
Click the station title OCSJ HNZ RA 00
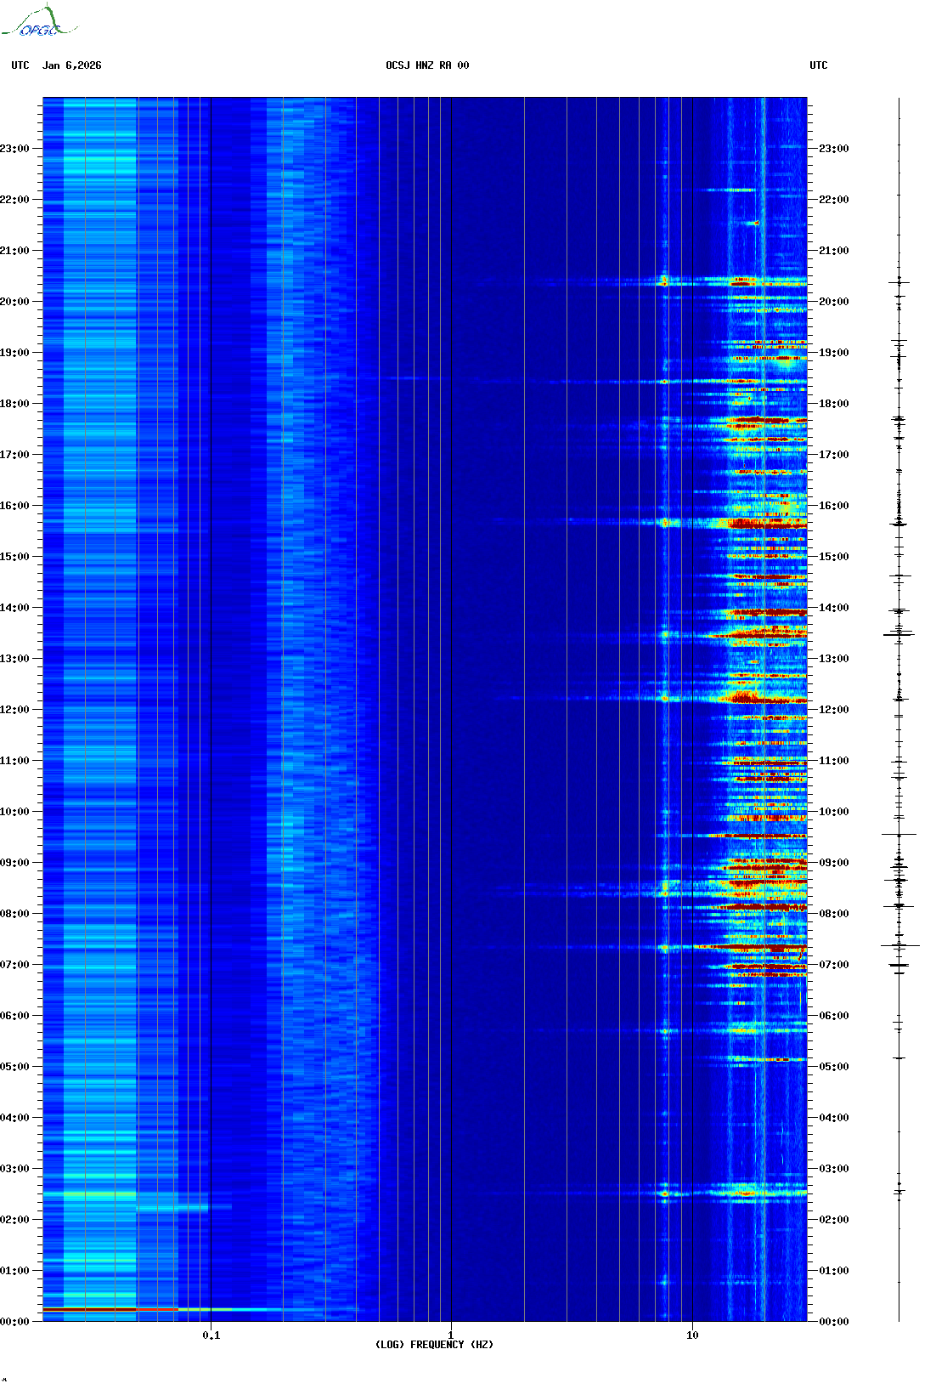coord(427,65)
